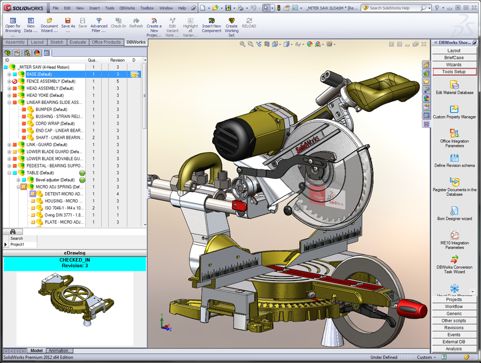
Task: Click the Zoom to Area icon
Action: point(251,44)
